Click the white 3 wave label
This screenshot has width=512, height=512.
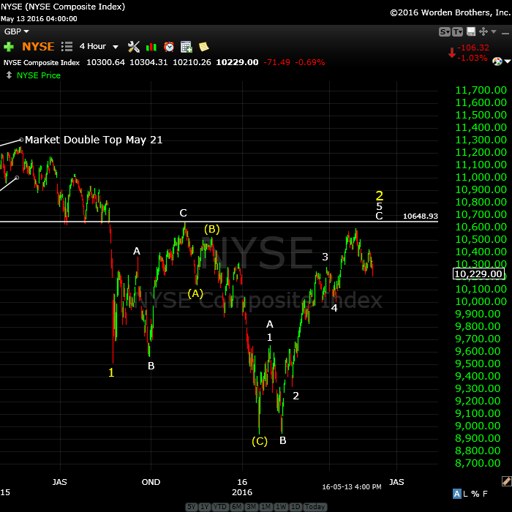tap(325, 257)
